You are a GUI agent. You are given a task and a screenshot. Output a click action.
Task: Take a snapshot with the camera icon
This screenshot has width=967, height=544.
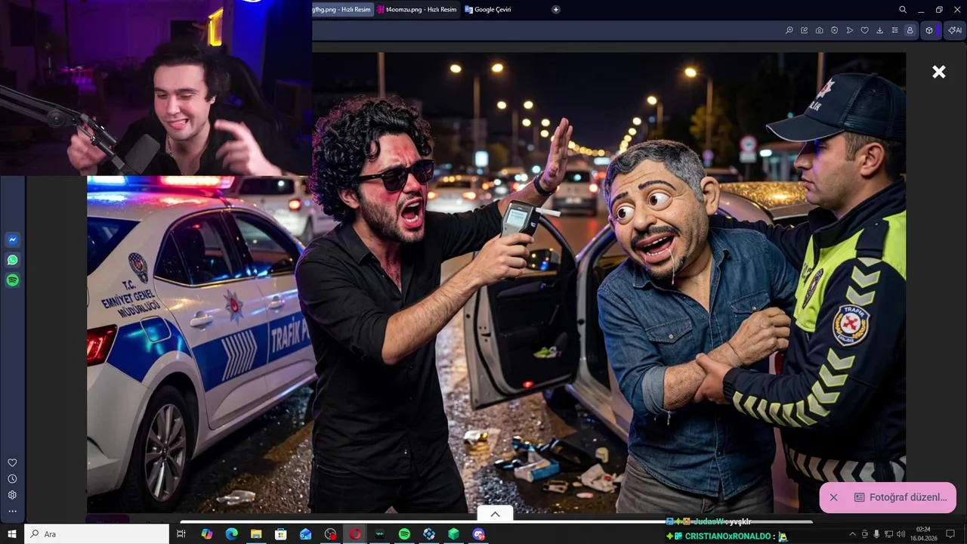point(820,30)
